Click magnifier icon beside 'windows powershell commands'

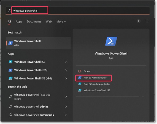coord(11,115)
